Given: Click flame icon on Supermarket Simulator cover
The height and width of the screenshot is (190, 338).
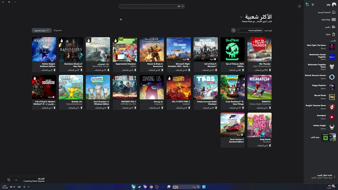Looking at the screenshot, I should coord(115,40).
